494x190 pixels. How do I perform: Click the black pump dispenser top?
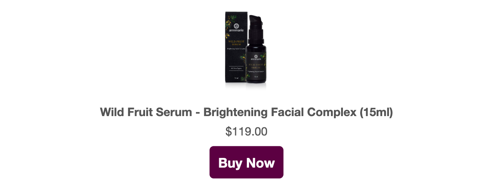point(255,21)
